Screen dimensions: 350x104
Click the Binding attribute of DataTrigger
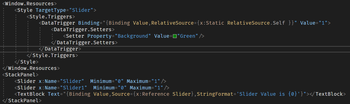(x=89, y=23)
